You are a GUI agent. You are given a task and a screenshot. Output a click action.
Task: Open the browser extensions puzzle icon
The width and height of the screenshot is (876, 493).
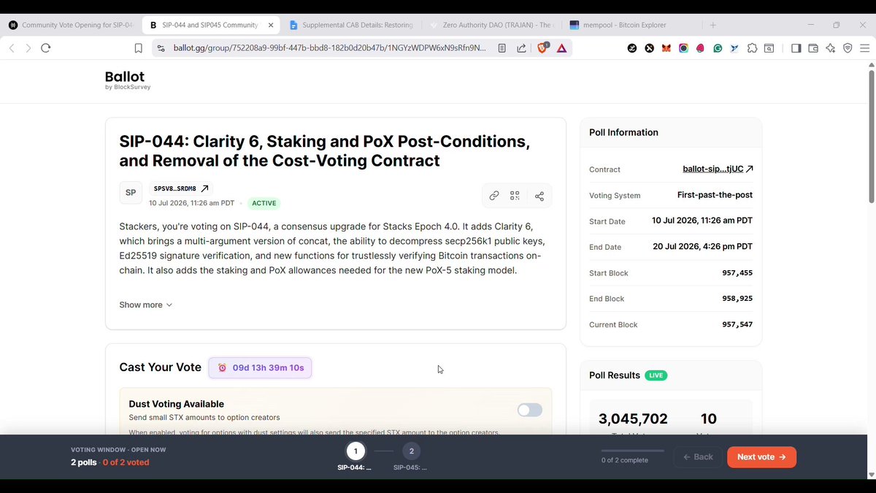point(753,48)
